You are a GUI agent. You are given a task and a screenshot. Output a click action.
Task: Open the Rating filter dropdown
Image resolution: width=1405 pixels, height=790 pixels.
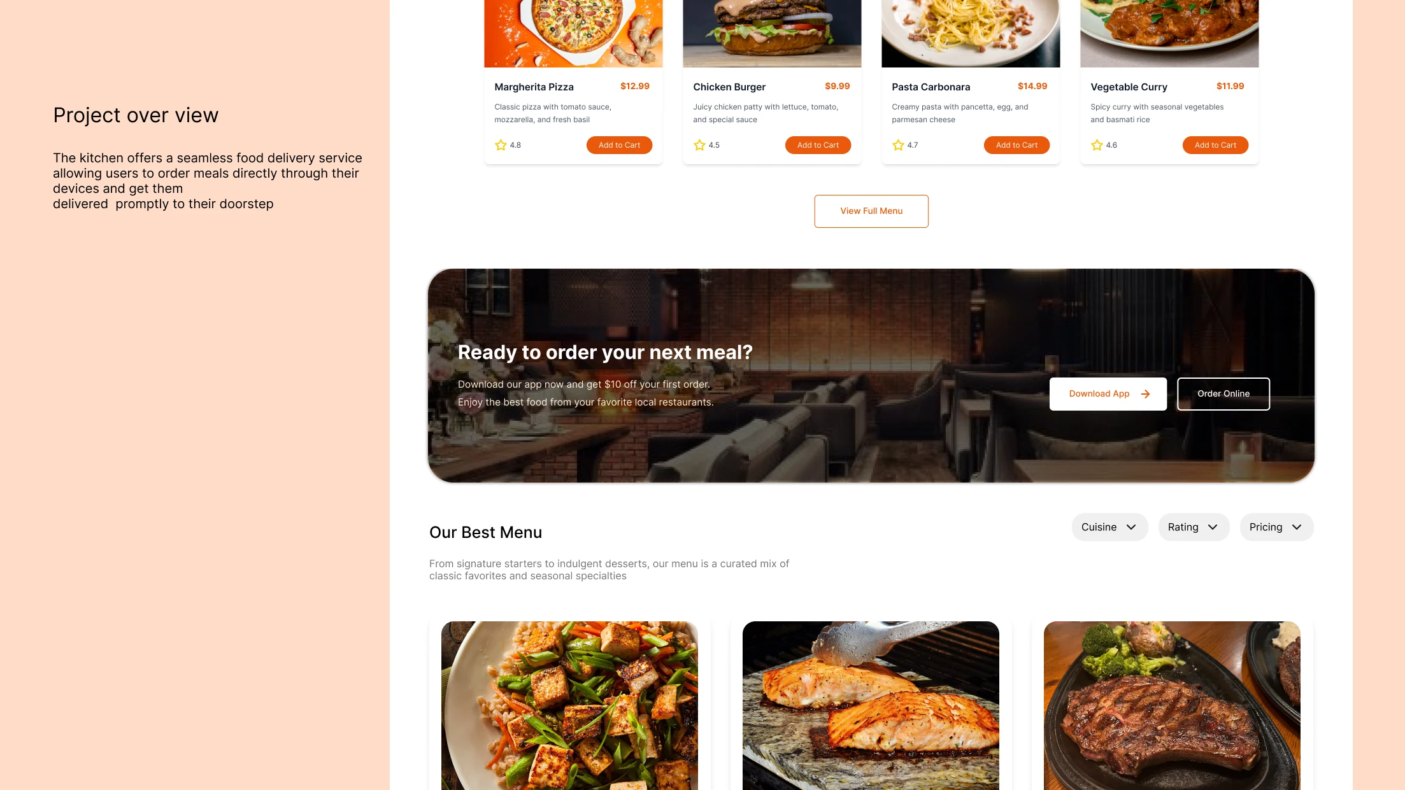point(1194,527)
